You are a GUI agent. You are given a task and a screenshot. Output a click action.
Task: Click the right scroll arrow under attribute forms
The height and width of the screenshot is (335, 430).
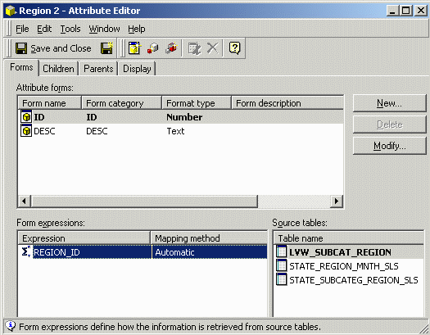pyautogui.click(x=337, y=201)
